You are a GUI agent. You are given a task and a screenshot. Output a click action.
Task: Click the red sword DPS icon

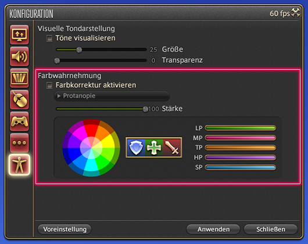(x=172, y=148)
